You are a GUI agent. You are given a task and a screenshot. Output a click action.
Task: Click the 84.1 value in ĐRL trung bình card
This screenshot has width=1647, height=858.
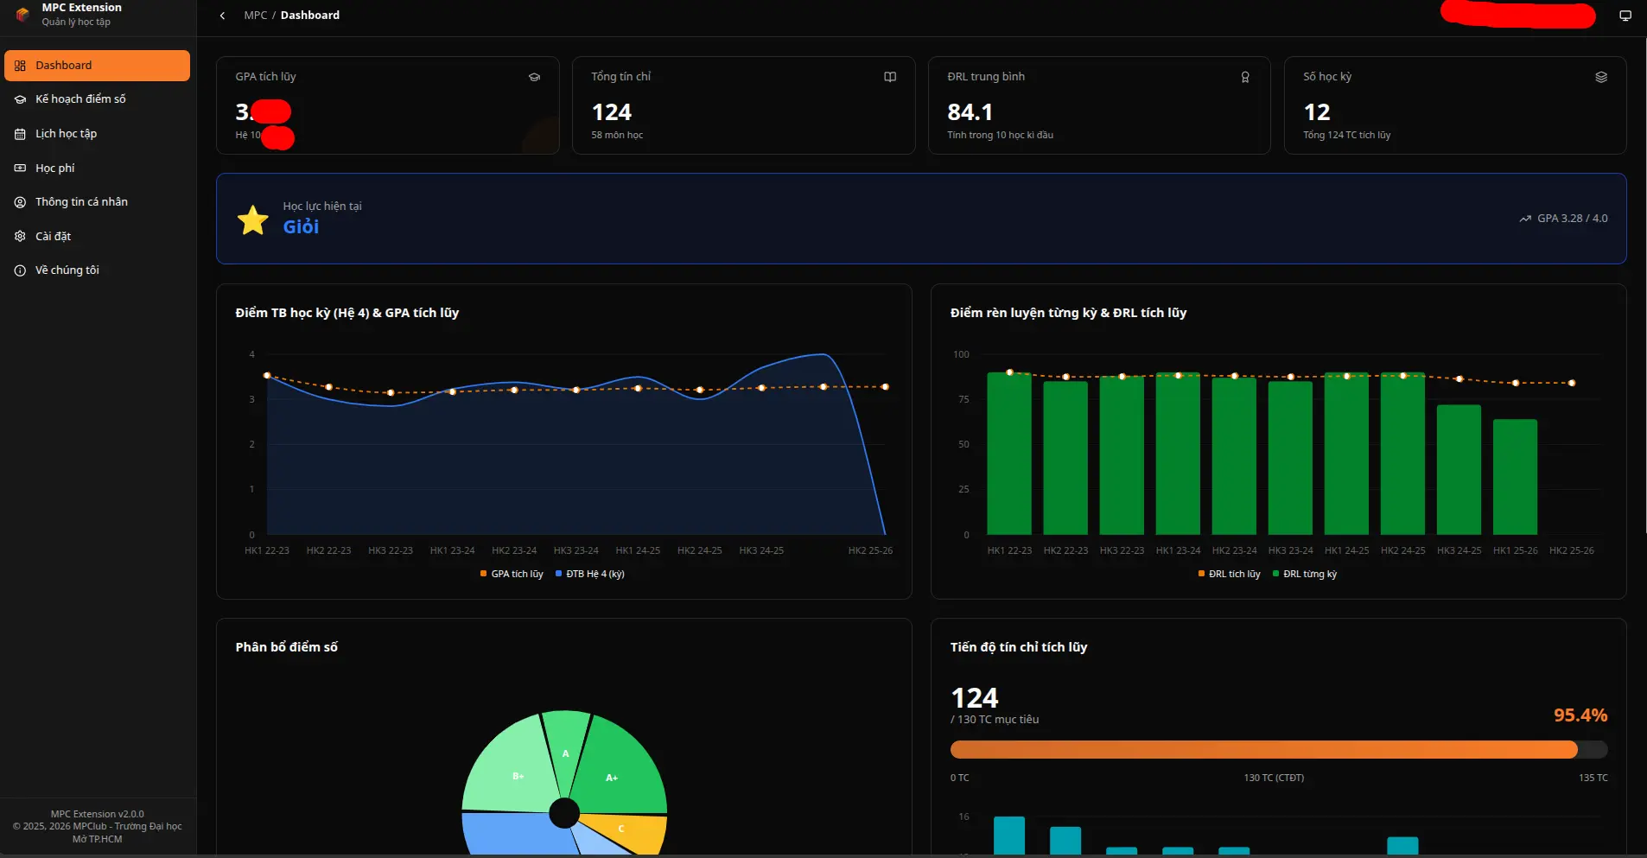[x=970, y=112]
